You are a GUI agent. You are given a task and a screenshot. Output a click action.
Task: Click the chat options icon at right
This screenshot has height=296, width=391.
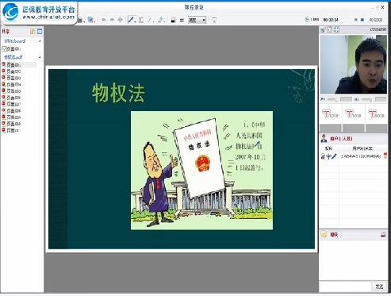point(383,235)
